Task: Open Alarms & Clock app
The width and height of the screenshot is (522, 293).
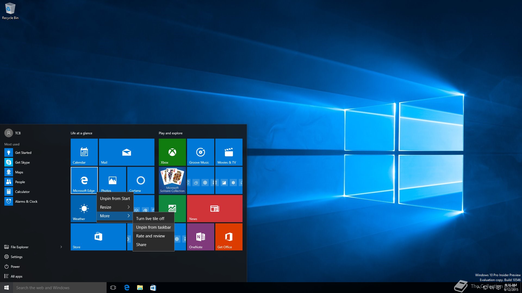Action: pos(34,202)
